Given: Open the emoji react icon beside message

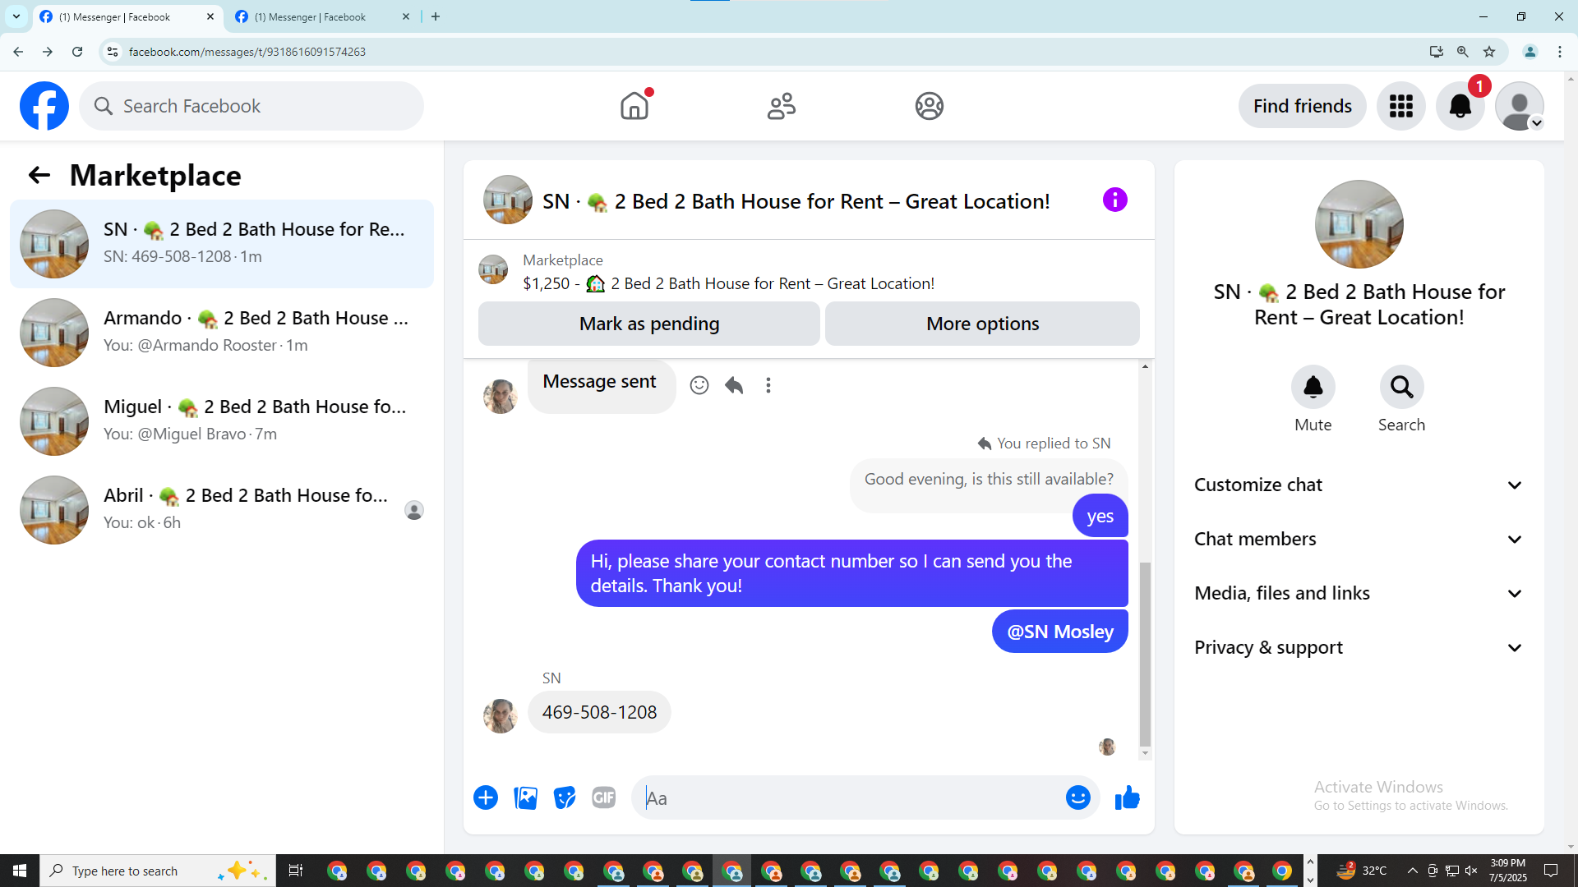Looking at the screenshot, I should [x=699, y=385].
